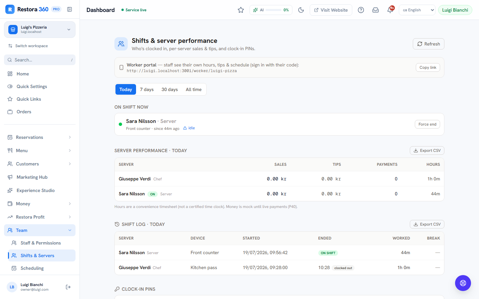Switch to the 7 days tab

pyautogui.click(x=147, y=89)
